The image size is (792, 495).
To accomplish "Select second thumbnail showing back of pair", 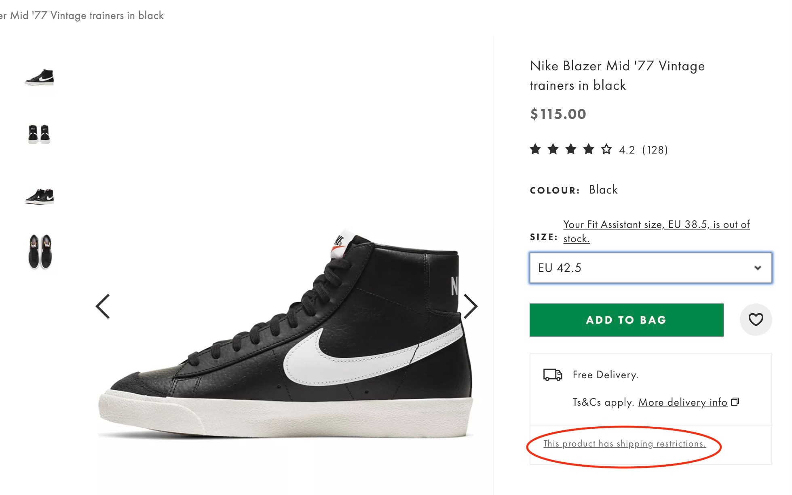I will point(39,134).
